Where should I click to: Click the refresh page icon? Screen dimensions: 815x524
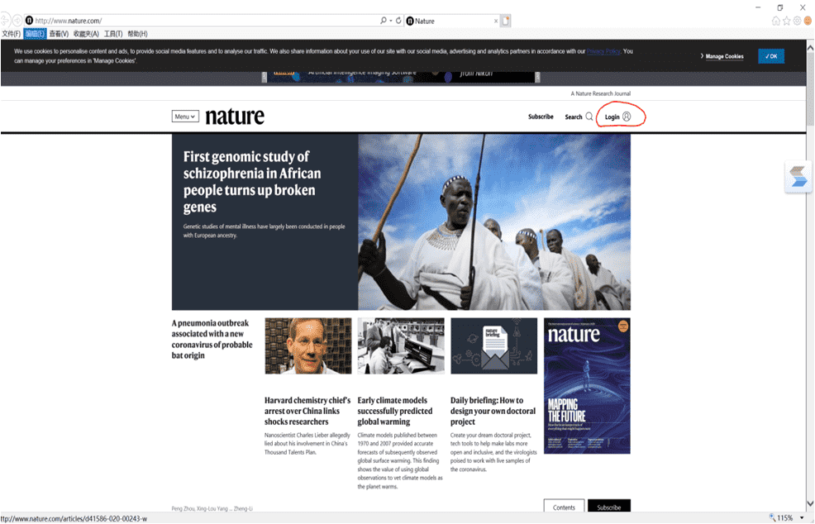[x=398, y=21]
